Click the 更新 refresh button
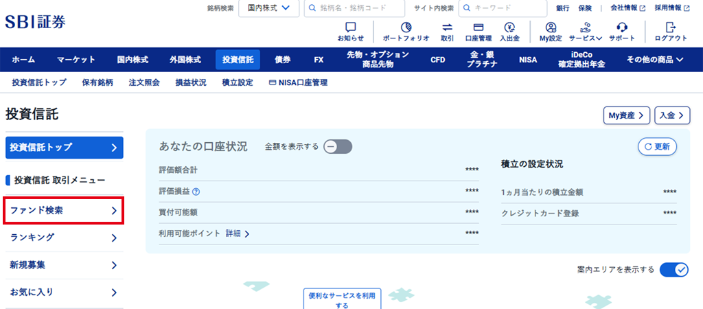This screenshot has width=703, height=309. click(x=657, y=147)
